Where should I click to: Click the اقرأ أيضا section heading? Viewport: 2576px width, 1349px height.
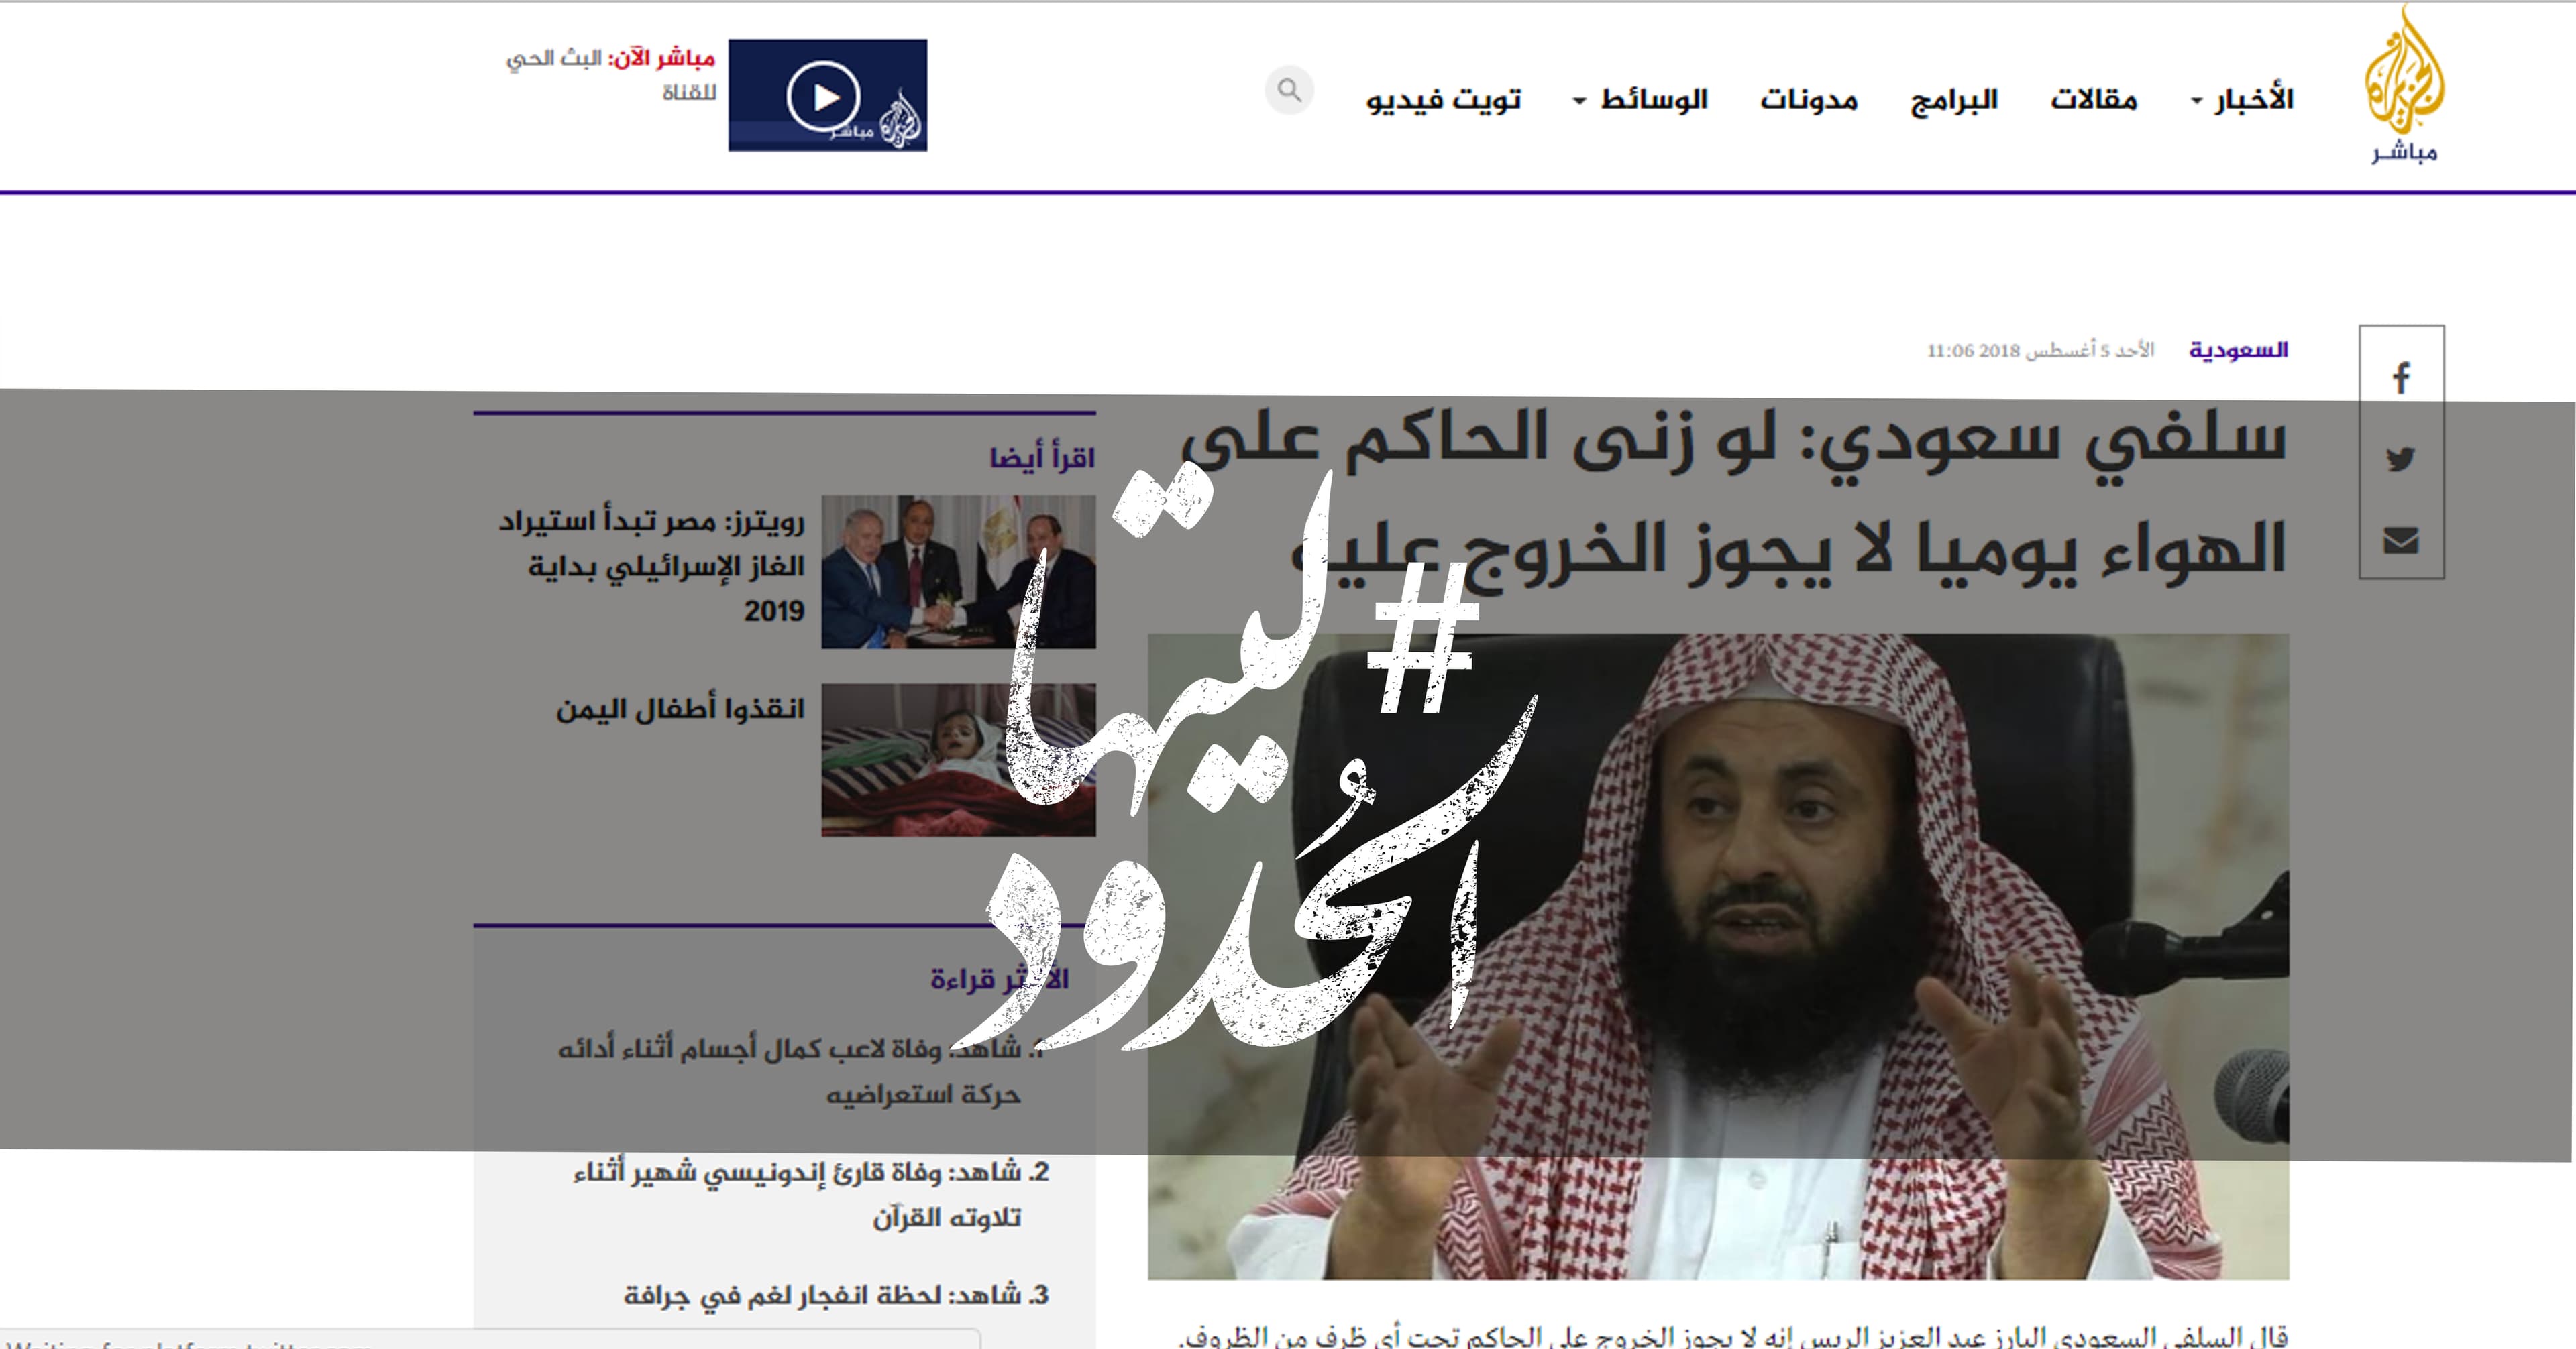[1042, 459]
